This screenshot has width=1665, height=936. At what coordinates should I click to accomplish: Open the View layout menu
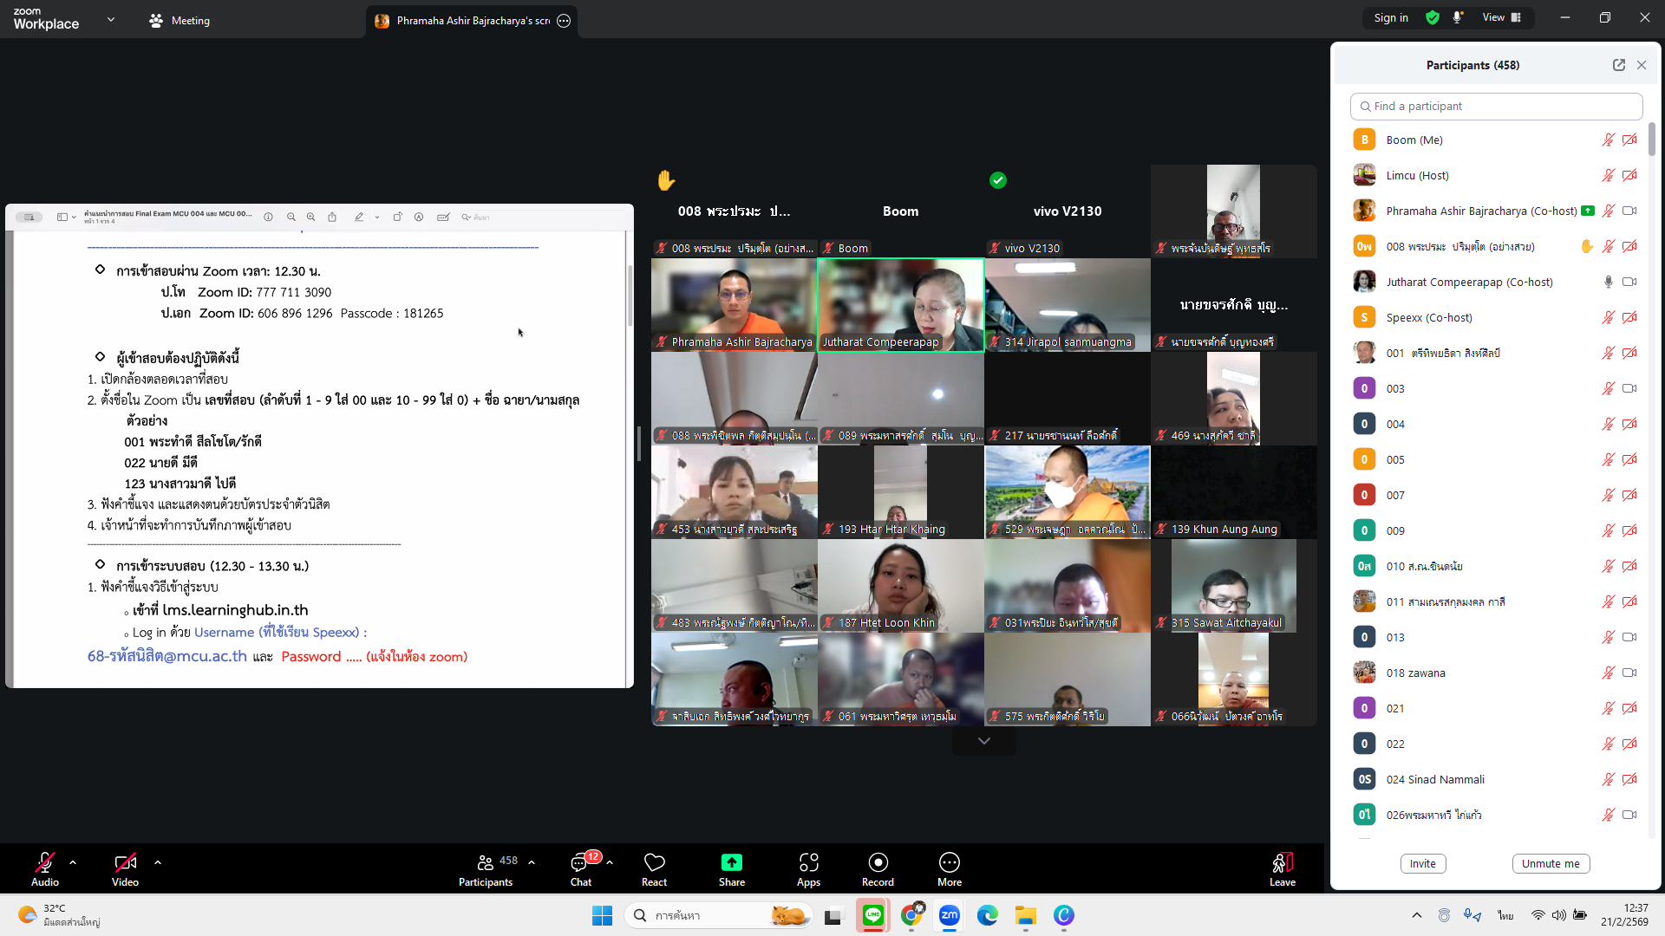click(x=1502, y=17)
